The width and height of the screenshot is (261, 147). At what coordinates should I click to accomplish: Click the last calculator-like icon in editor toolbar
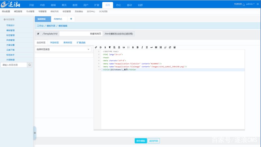point(175,47)
